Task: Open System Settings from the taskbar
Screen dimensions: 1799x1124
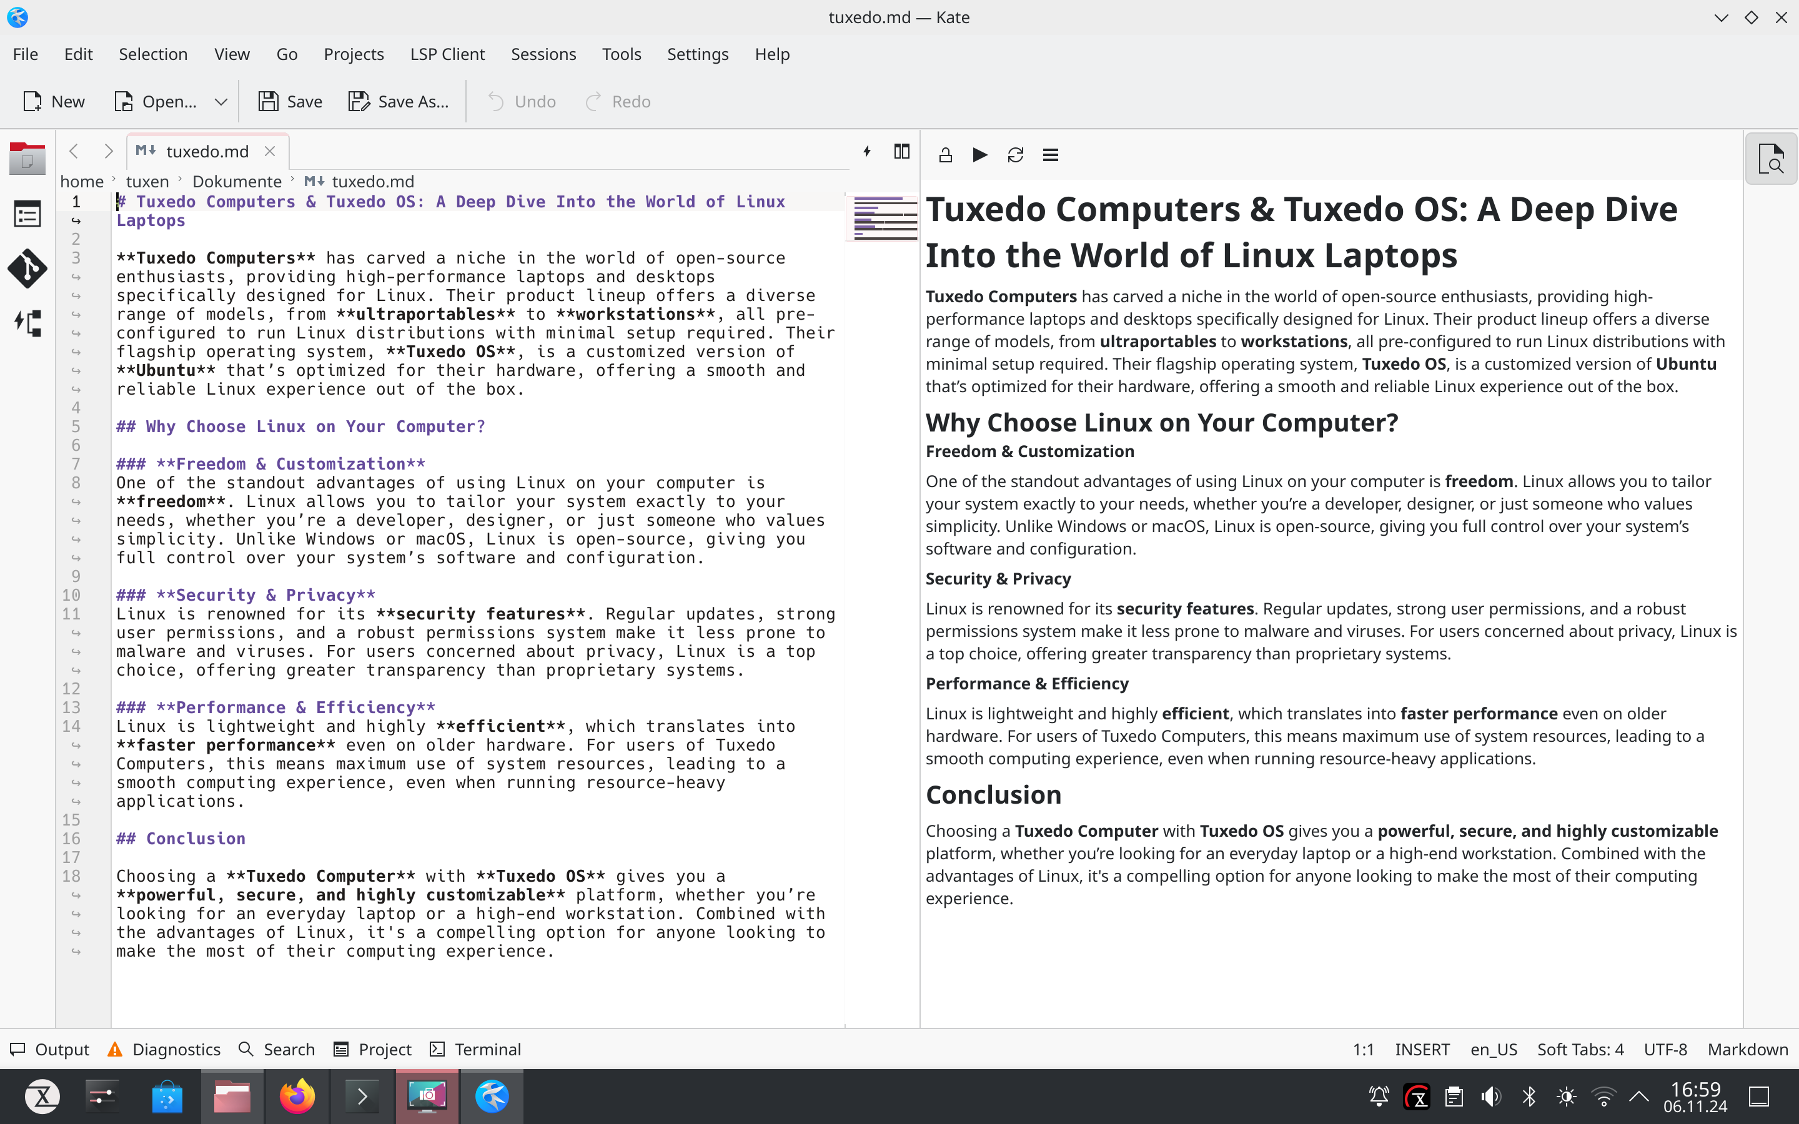Action: click(x=102, y=1097)
